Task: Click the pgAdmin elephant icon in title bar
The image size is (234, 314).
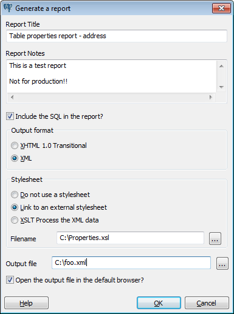Action: point(8,8)
